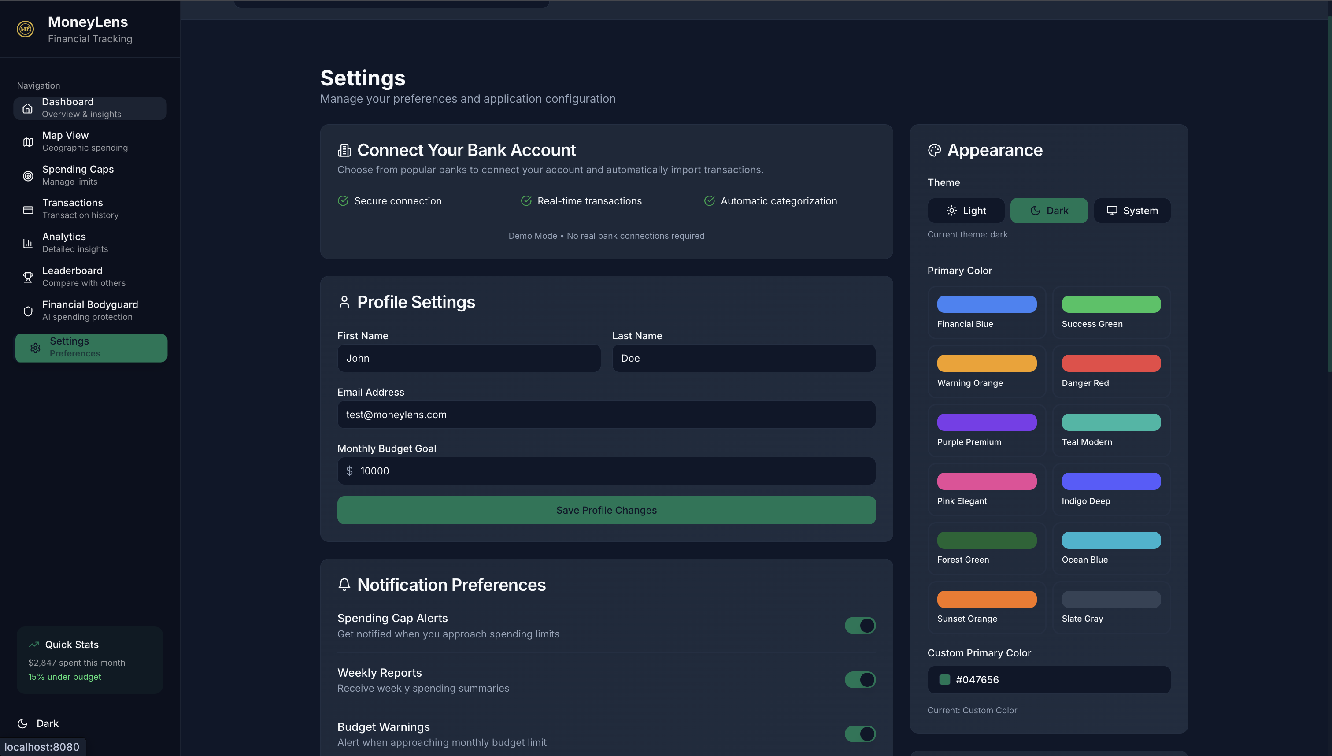The image size is (1332, 756).
Task: Click the MoneyLens logo icon
Action: (x=25, y=29)
